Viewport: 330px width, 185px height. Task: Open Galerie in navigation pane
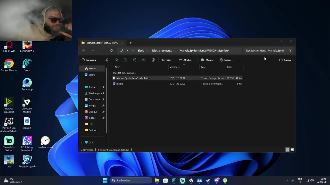(x=92, y=75)
